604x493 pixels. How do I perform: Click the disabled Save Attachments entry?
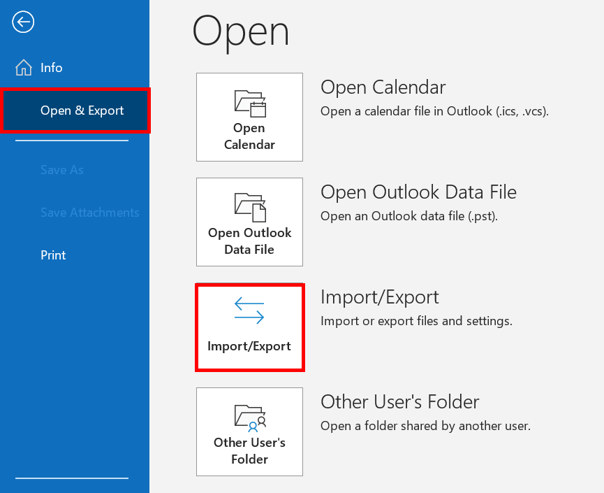click(x=90, y=213)
